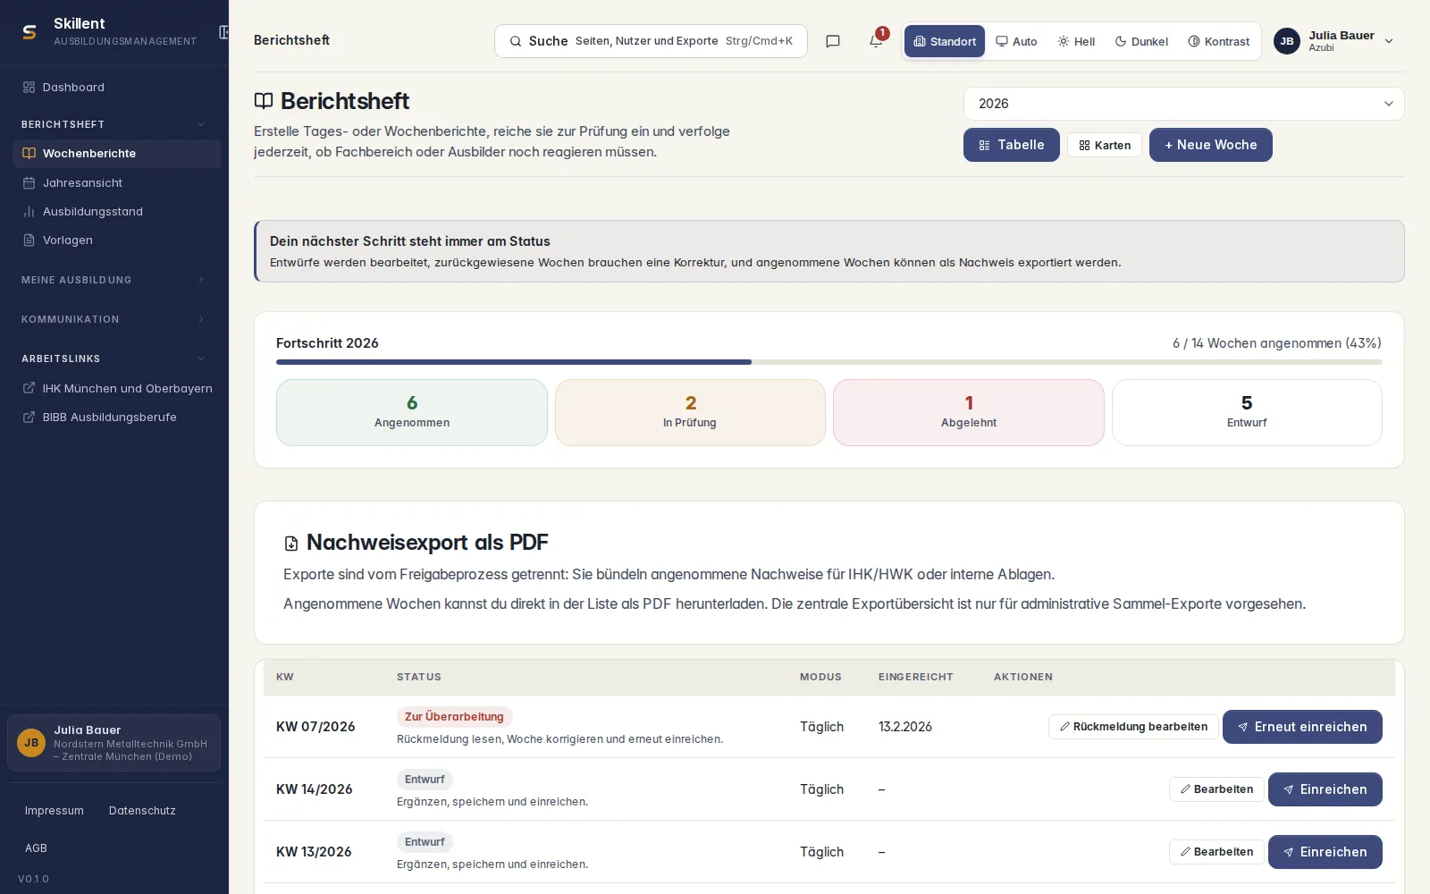Switch theme to Dunkel
This screenshot has height=894, width=1430.
[x=1141, y=41]
